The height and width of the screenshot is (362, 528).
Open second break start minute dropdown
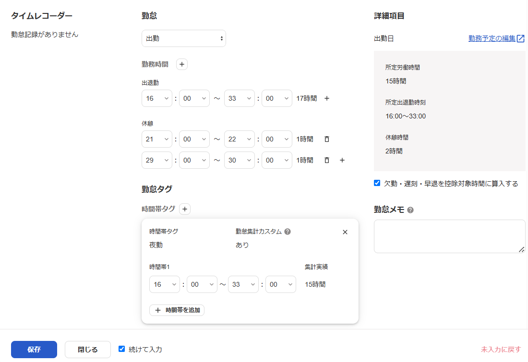194,160
